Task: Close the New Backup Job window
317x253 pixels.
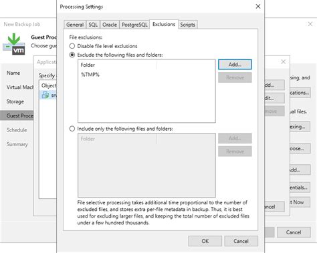Action: (x=310, y=24)
